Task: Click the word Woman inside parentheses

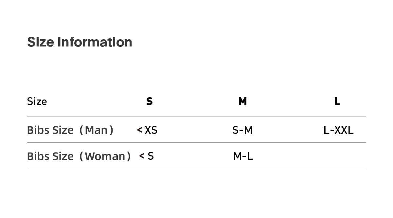Action: [105, 156]
